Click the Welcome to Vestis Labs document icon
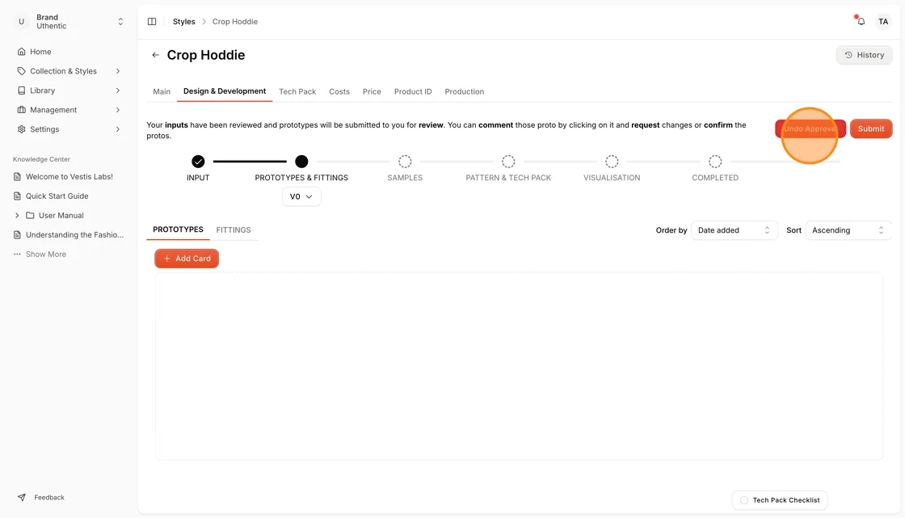The image size is (905, 518). click(x=17, y=177)
